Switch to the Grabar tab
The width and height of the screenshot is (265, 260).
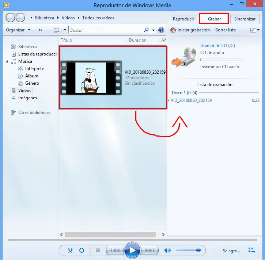point(214,19)
